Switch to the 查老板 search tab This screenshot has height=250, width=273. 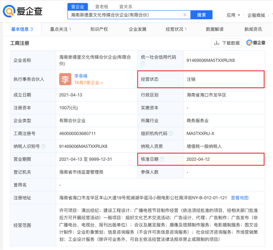click(102, 6)
